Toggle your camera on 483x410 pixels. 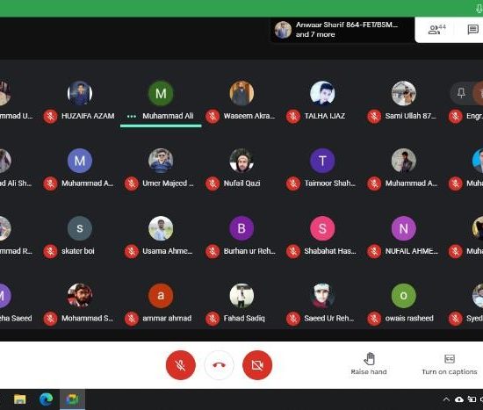pyautogui.click(x=257, y=365)
